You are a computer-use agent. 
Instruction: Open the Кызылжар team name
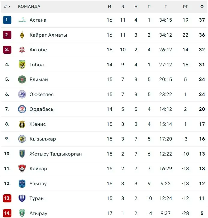point(43,139)
